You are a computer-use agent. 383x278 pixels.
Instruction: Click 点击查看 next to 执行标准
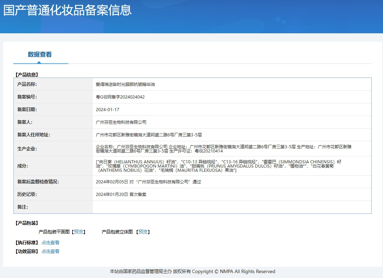(x=50, y=243)
